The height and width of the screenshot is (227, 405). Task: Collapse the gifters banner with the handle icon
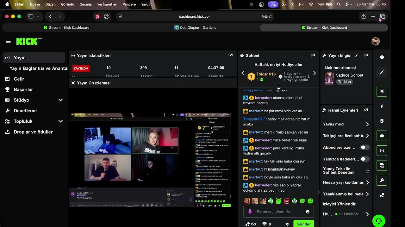(x=278, y=88)
